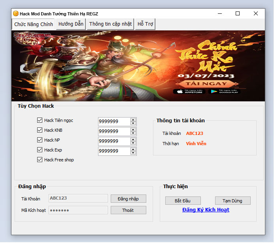
Task: Toggle the Hack Free shop checkbox
Action: coord(40,160)
